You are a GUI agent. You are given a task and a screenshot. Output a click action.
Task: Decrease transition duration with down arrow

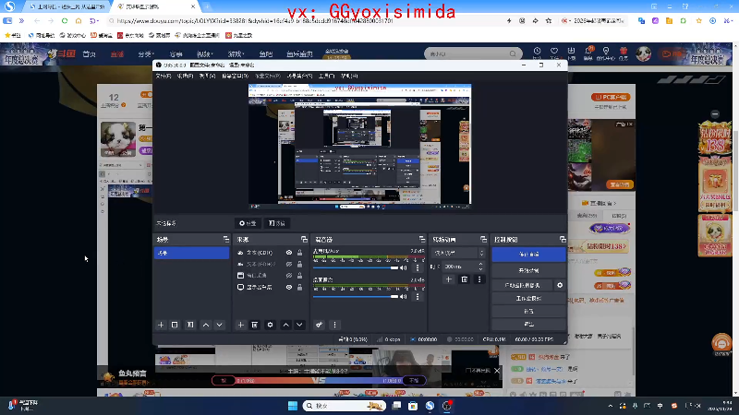(480, 268)
